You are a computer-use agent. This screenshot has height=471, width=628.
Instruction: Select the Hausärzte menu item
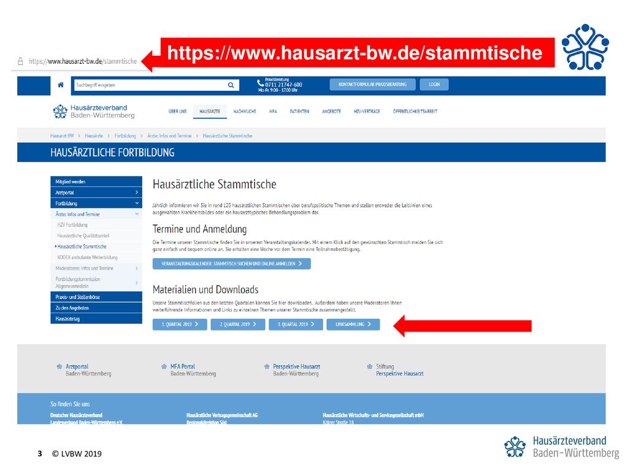pyautogui.click(x=210, y=112)
